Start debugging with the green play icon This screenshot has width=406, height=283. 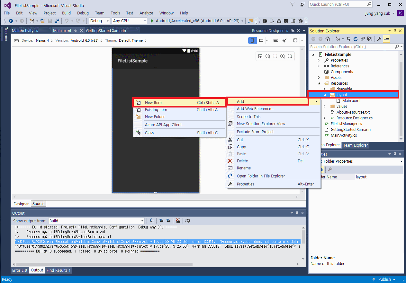pos(152,21)
